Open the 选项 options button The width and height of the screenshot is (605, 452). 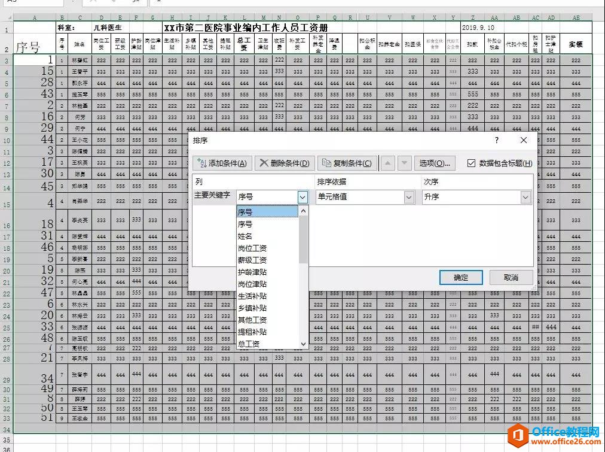pos(435,163)
